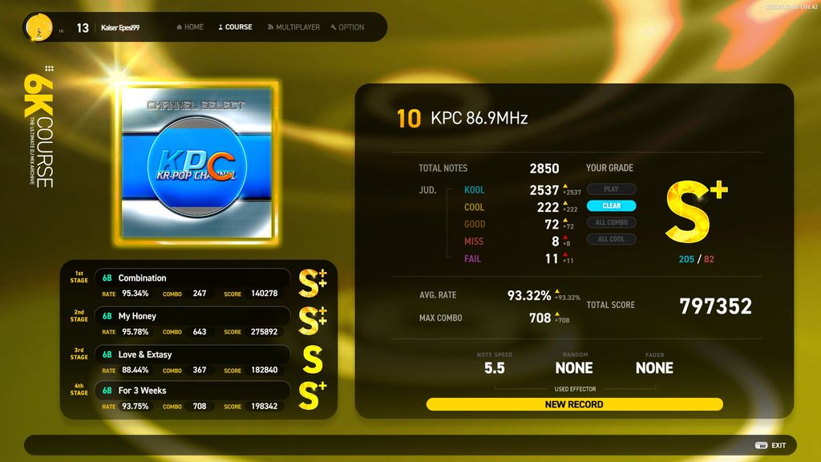Click the RANDOM effector value NONE
This screenshot has height=462, width=821.
(574, 367)
